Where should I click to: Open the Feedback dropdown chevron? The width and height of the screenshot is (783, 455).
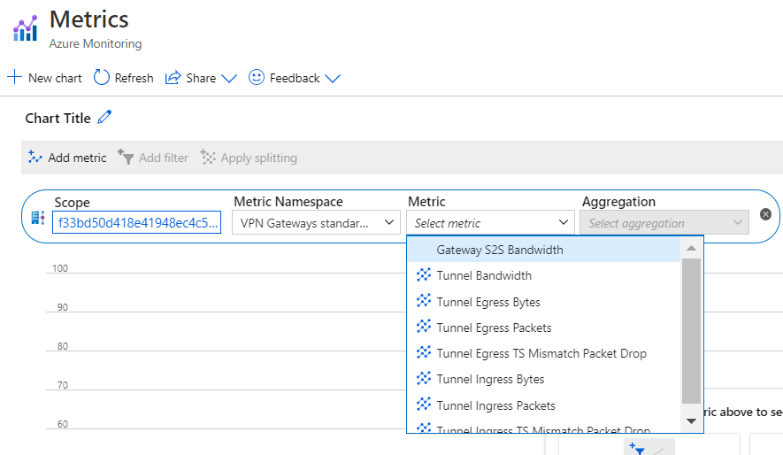[333, 79]
